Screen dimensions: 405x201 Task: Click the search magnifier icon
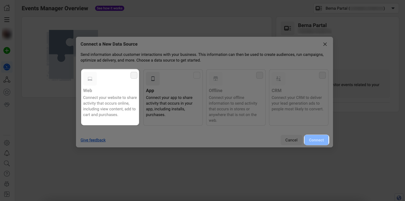7,163
